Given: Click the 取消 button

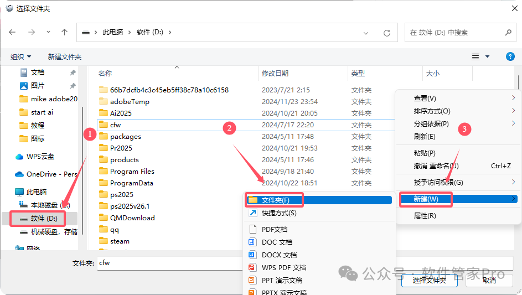Looking at the screenshot, I should point(489,281).
